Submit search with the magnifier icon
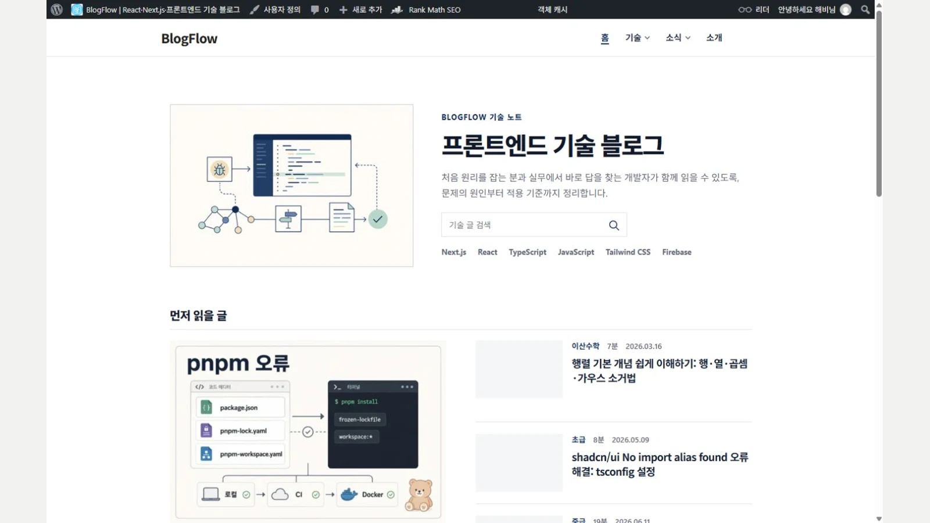This screenshot has height=523, width=930. pyautogui.click(x=614, y=225)
